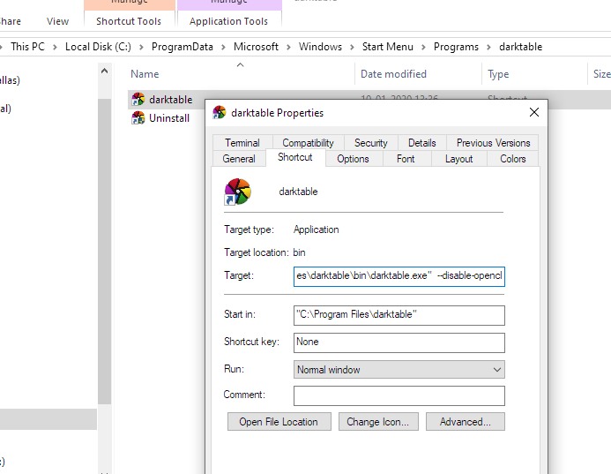611x474 pixels.
Task: Click into the Start in field
Action: coord(399,315)
